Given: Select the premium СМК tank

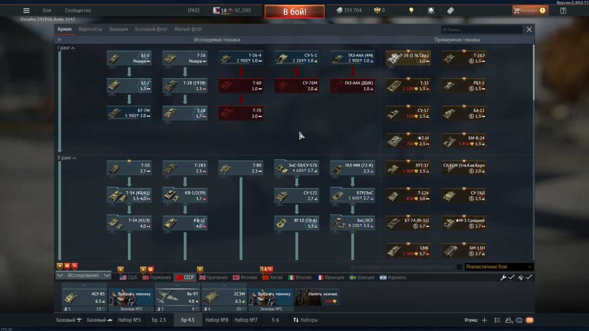Looking at the screenshot, I should click(408, 251).
